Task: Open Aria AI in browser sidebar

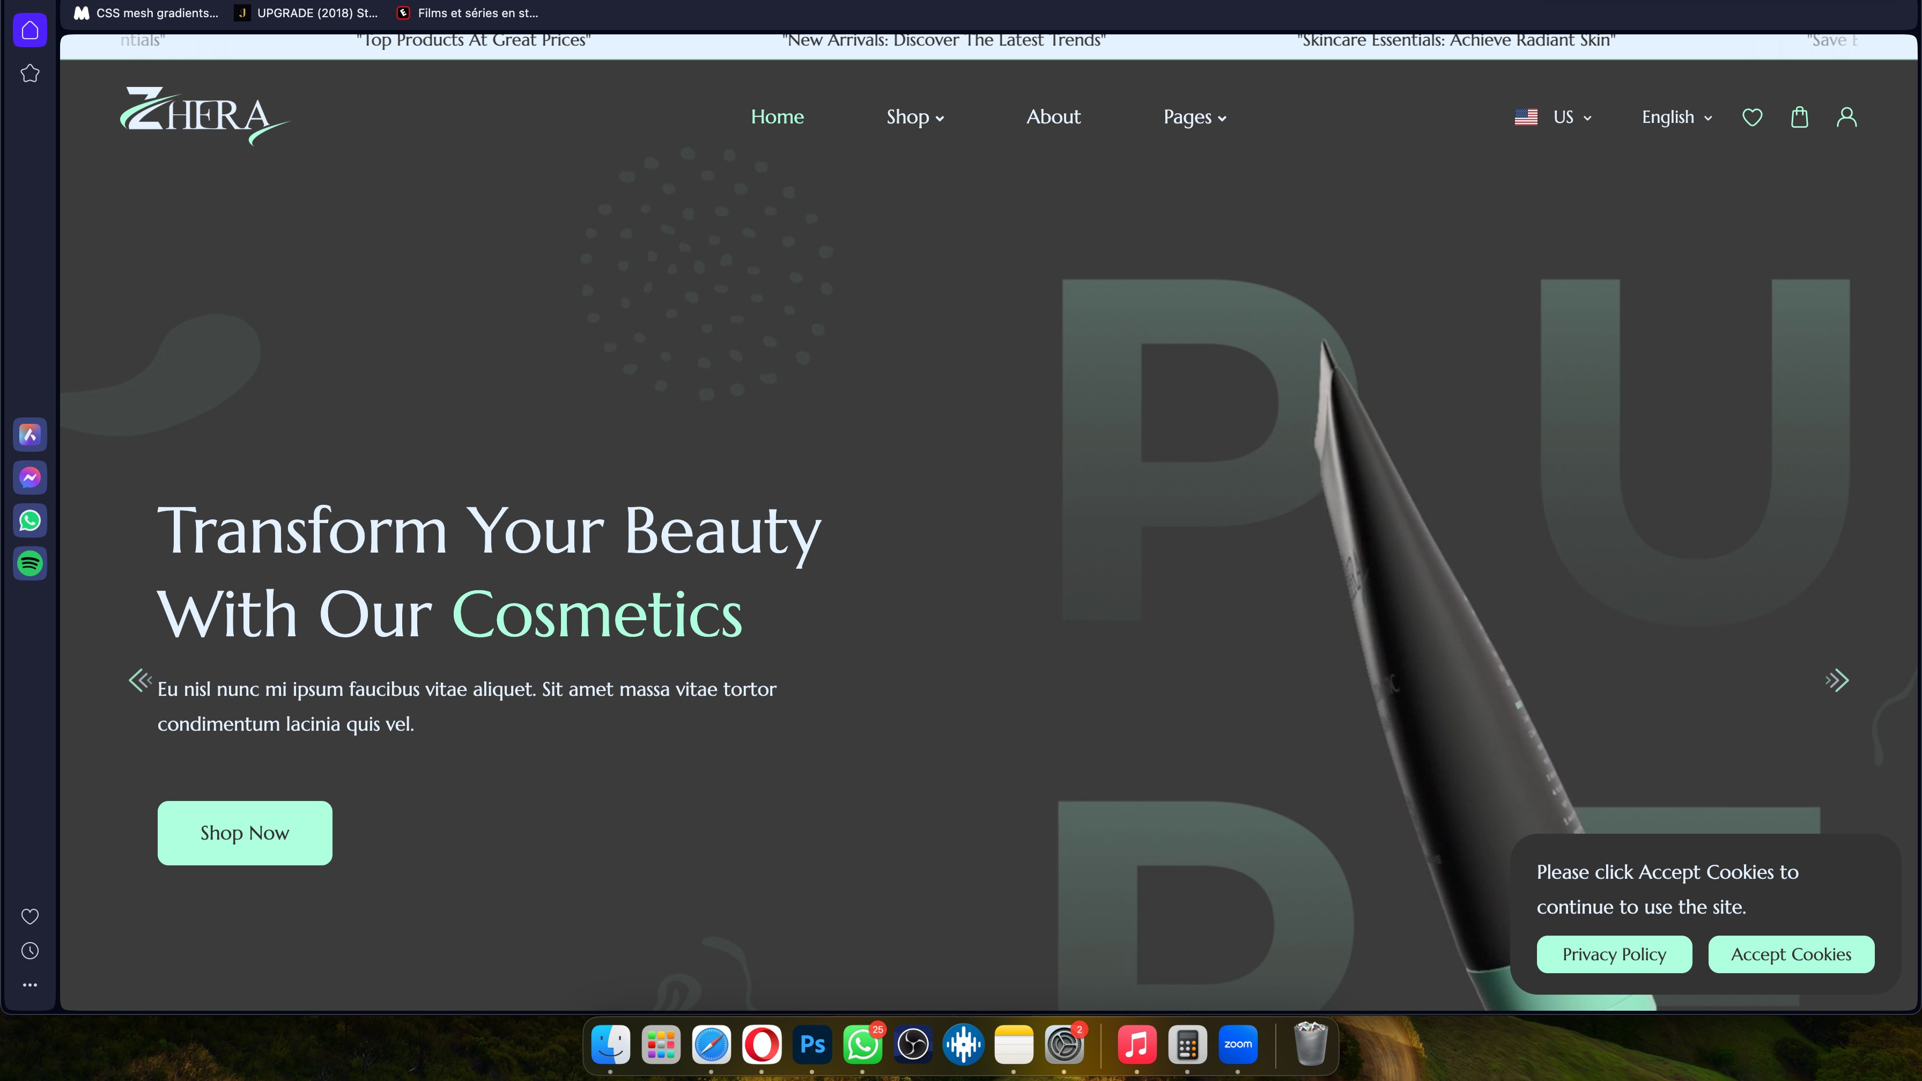Action: point(30,435)
